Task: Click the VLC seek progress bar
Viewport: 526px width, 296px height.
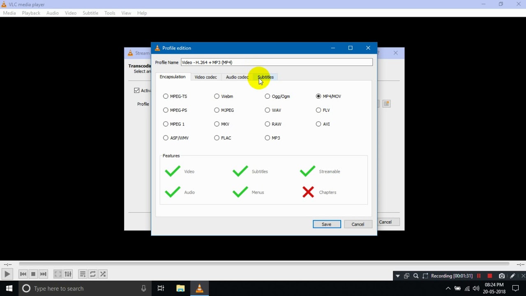Action: coord(264,264)
